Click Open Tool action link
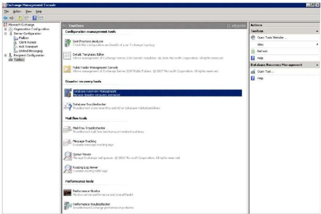 266,71
